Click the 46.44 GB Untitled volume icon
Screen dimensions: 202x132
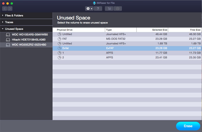click(60, 34)
